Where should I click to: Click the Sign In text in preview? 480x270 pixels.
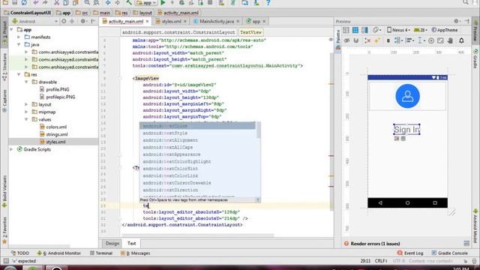click(x=406, y=130)
